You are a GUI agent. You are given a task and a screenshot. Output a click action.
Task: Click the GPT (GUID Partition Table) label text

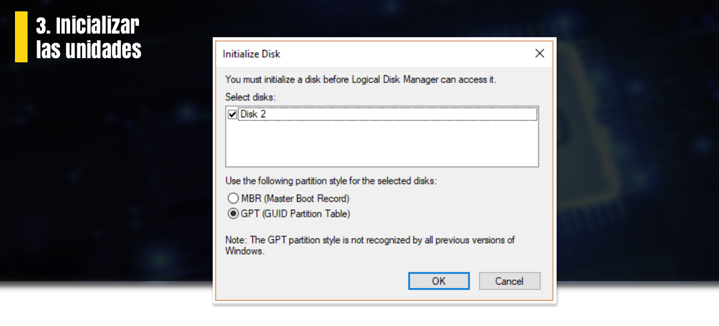(x=295, y=213)
